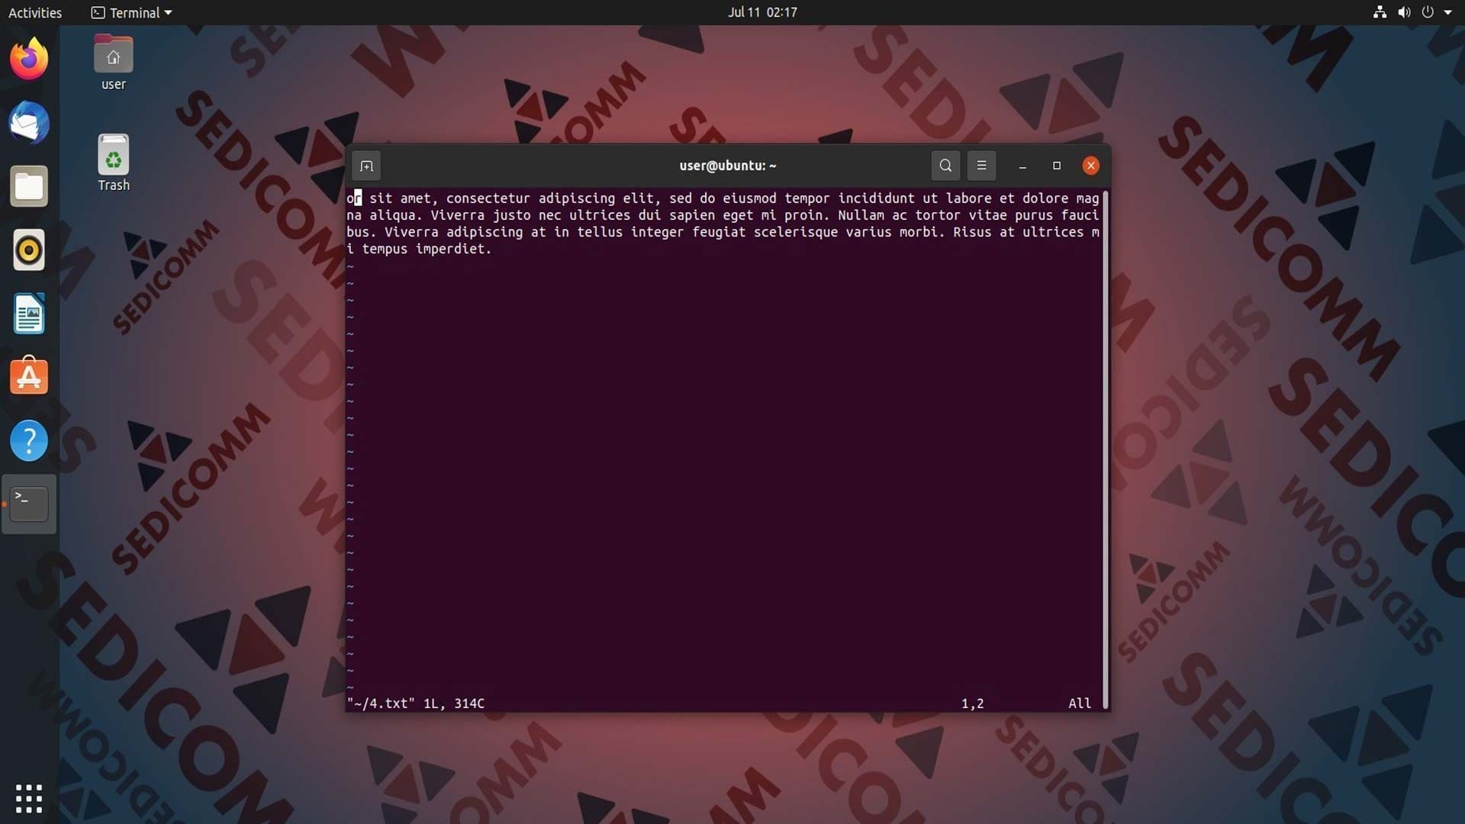
Task: Click the "user@ubuntu: ~" window title
Action: coord(728,166)
